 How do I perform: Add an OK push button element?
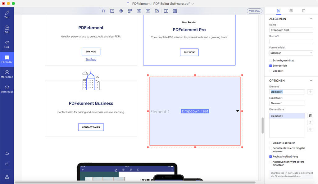pos(148,11)
